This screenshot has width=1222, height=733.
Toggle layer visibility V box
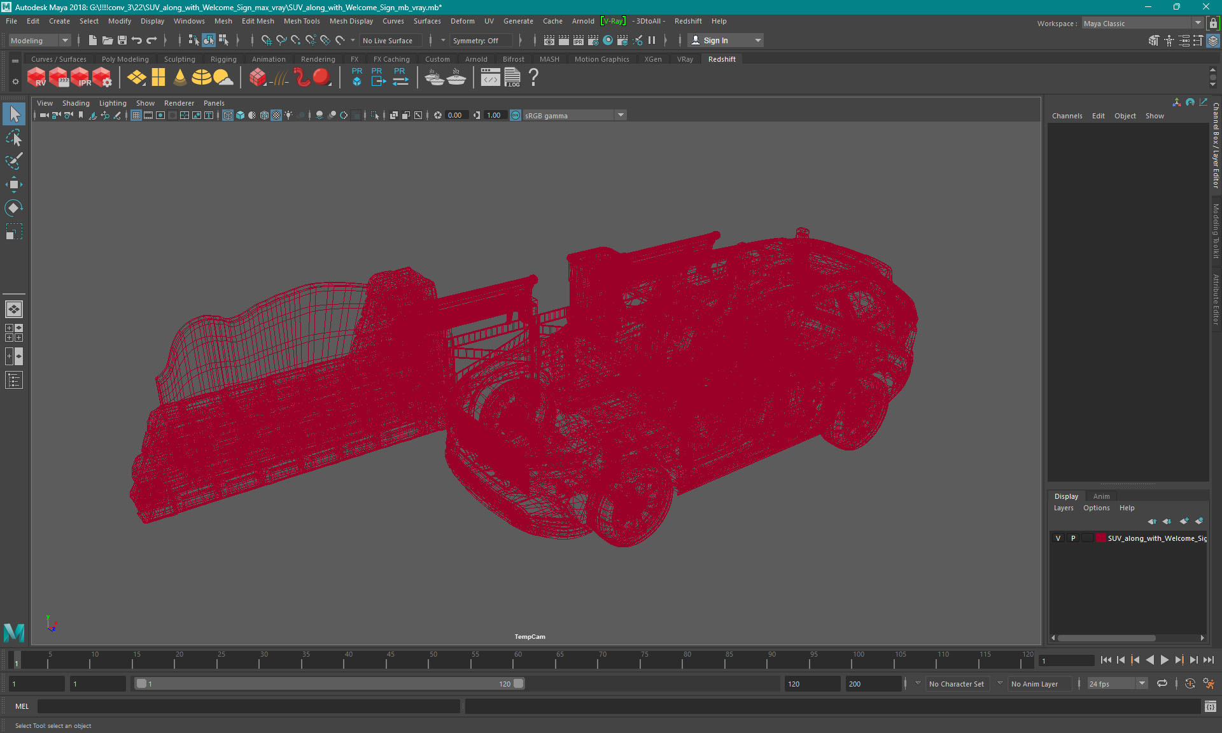pyautogui.click(x=1058, y=538)
